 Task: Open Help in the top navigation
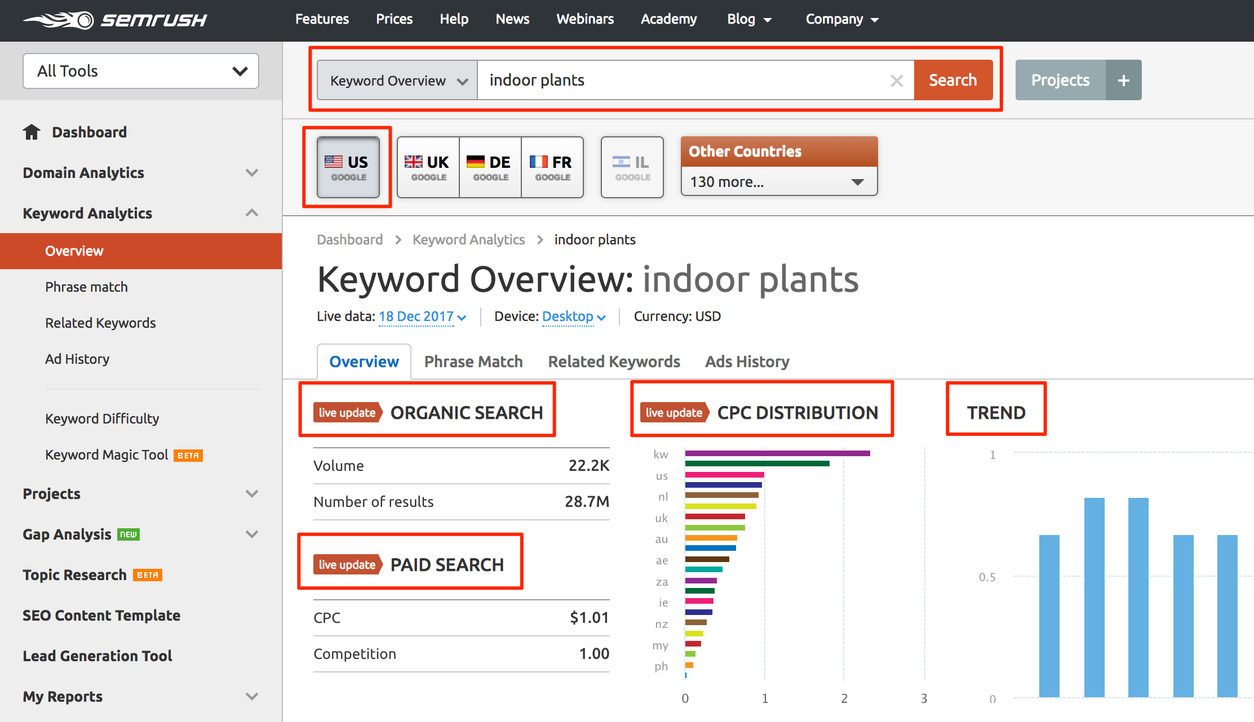[454, 19]
